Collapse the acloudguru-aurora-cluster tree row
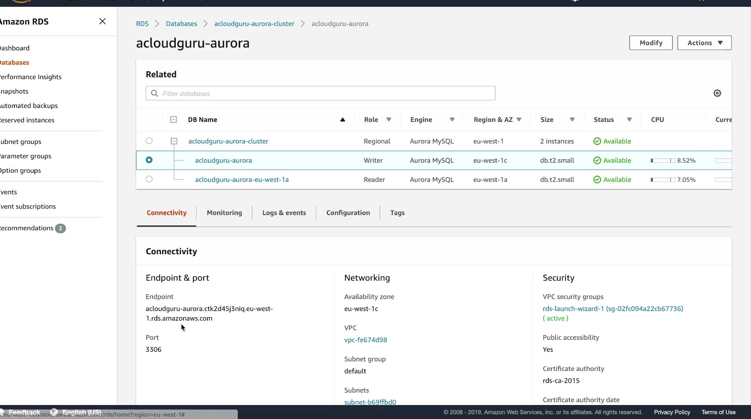 [174, 141]
